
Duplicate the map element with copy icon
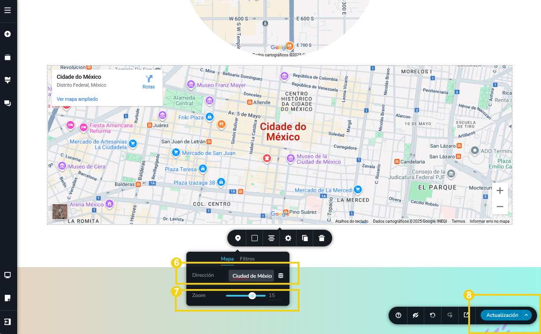305,238
